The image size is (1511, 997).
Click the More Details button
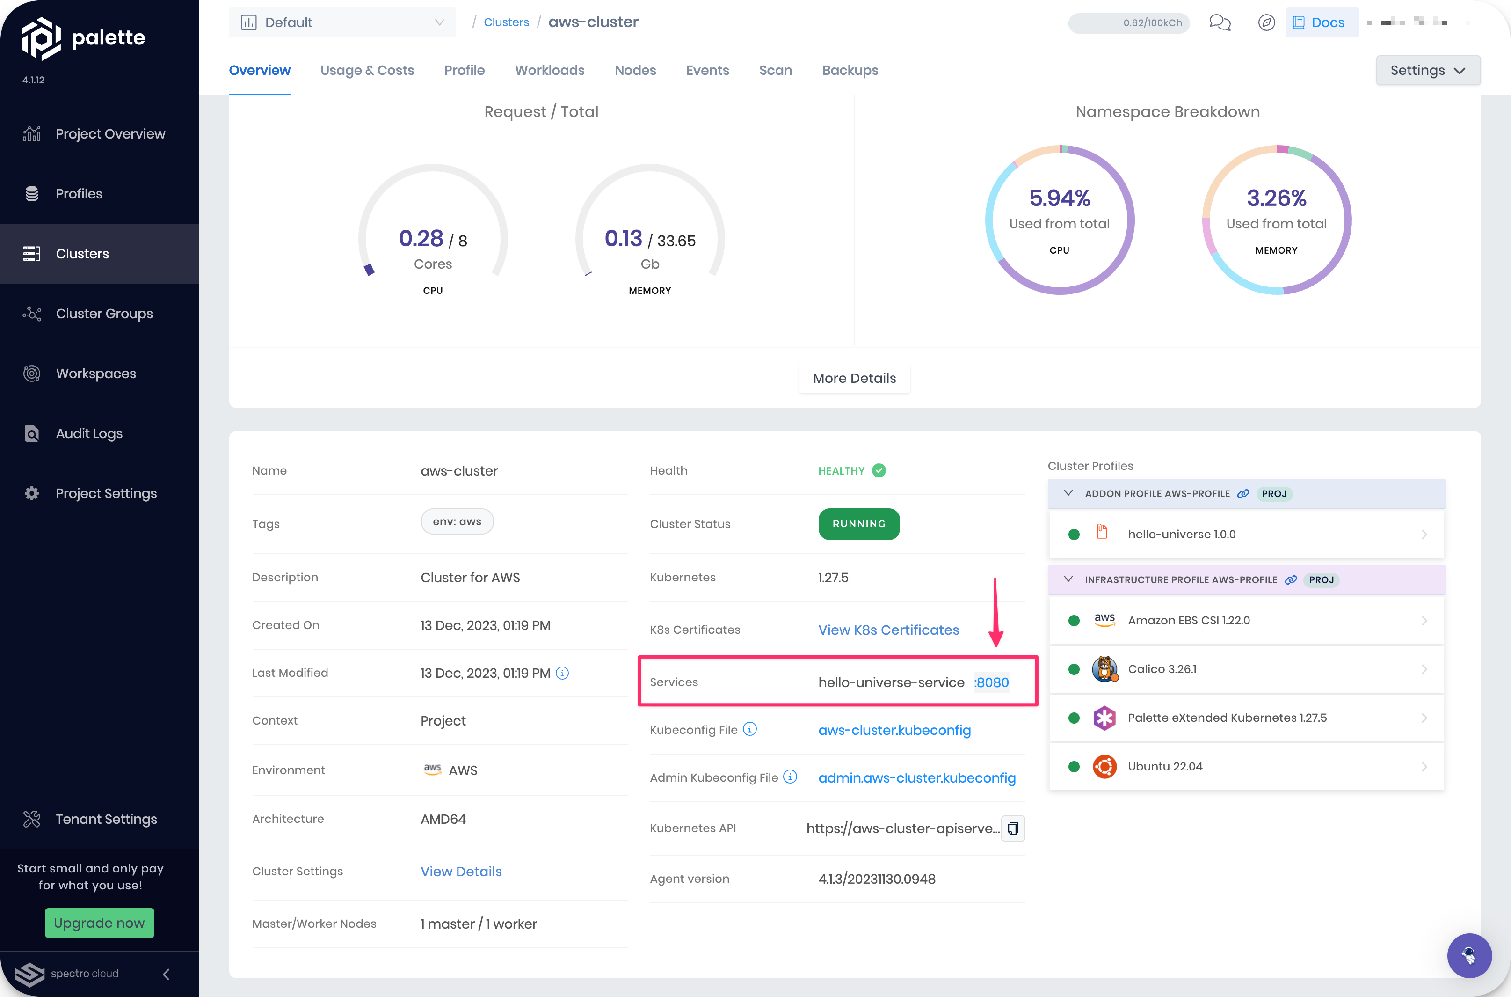point(855,378)
